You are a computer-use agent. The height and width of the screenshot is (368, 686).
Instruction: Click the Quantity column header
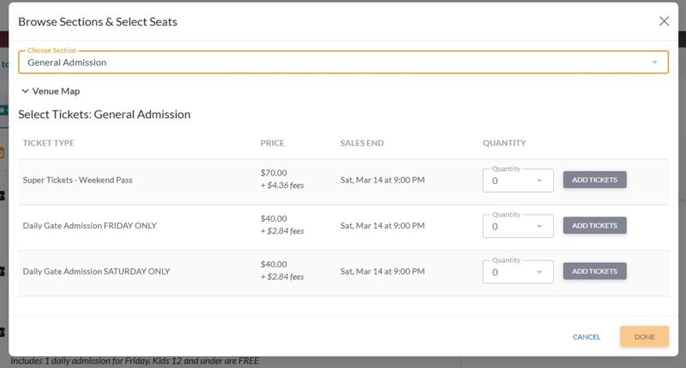(504, 143)
